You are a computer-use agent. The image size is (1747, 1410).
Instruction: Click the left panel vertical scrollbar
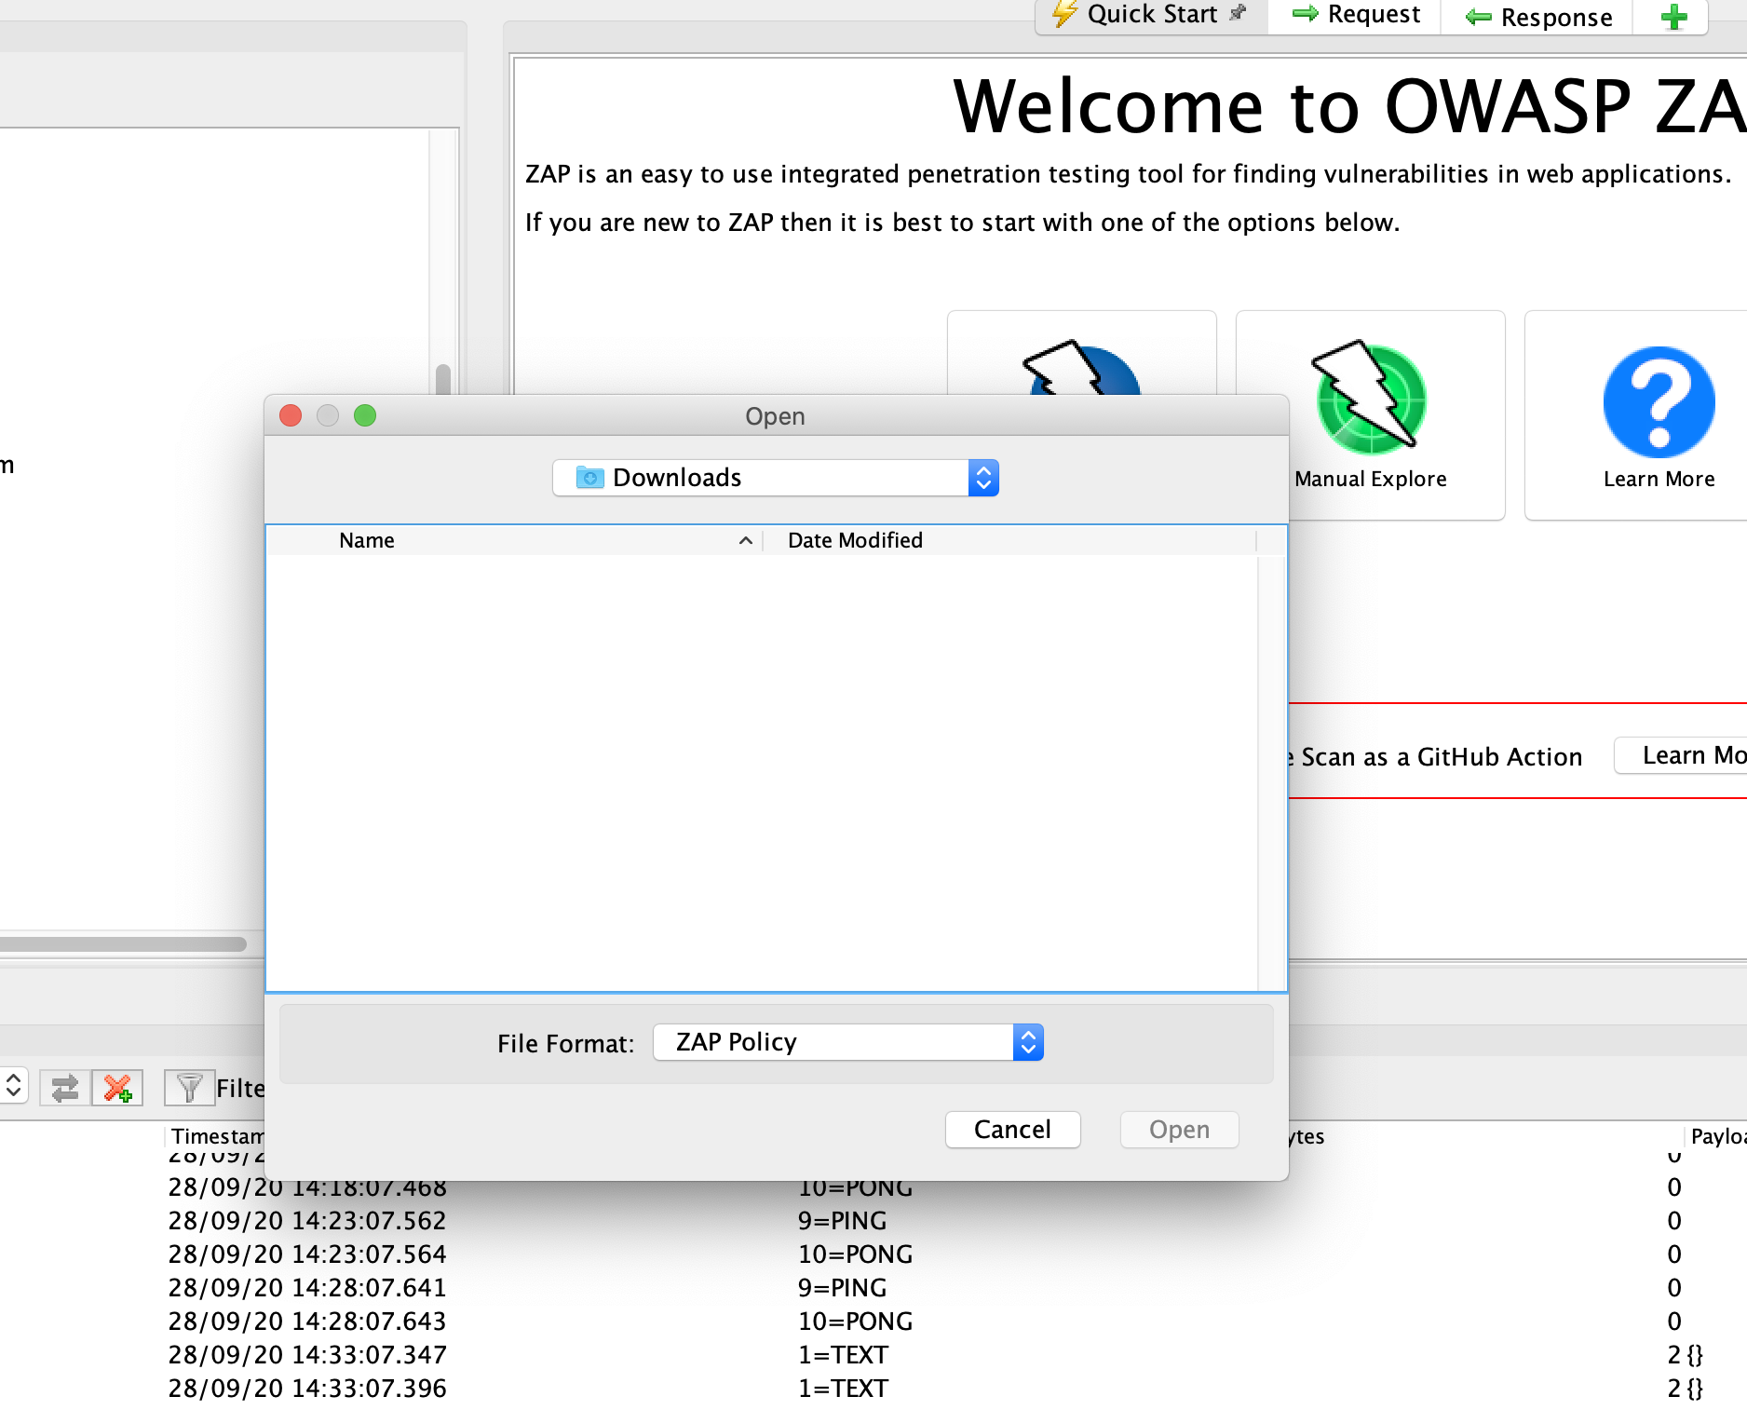(443, 379)
